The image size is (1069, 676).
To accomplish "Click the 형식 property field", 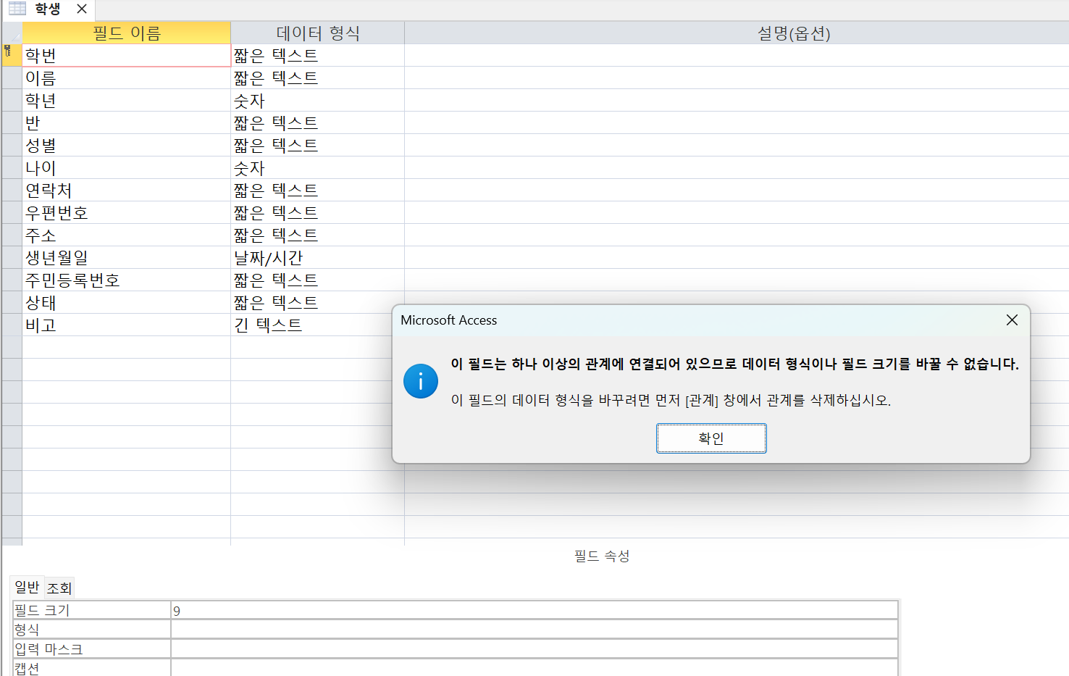I will tap(534, 630).
